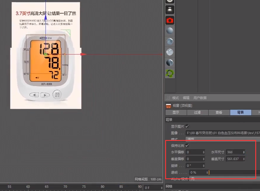This screenshot has width=260, height=191.
Task: Click the blood pressure monitor reference image
Action: point(46,56)
